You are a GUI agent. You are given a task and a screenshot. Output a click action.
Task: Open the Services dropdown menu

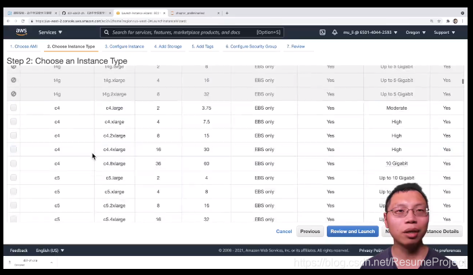[x=50, y=33]
